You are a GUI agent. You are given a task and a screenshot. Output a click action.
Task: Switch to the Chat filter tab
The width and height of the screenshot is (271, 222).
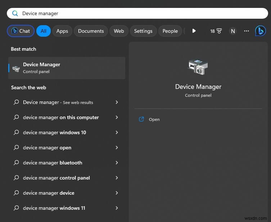click(x=21, y=31)
